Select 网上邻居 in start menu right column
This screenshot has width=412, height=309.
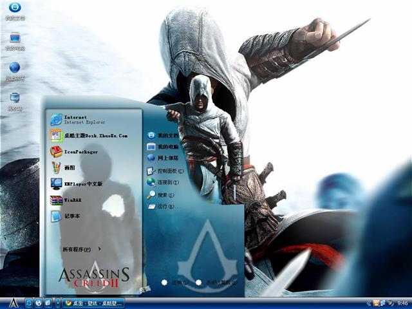tap(162, 158)
